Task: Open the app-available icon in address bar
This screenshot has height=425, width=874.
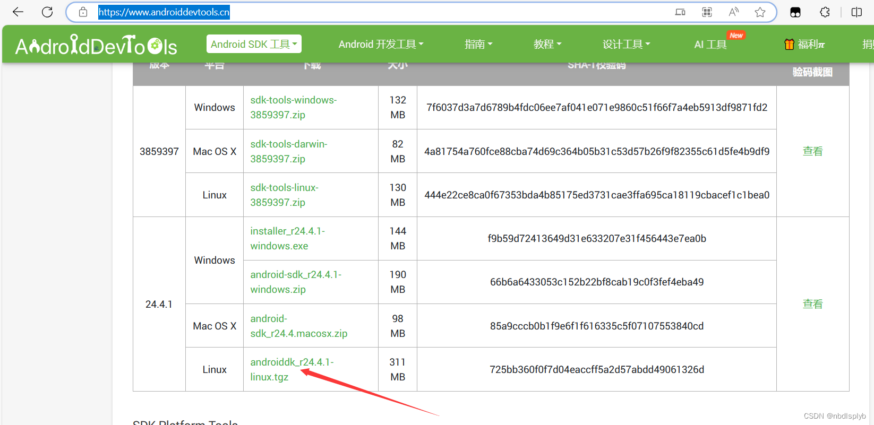Action: point(680,12)
